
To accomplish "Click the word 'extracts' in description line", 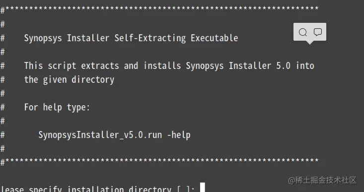I will pos(100,66).
